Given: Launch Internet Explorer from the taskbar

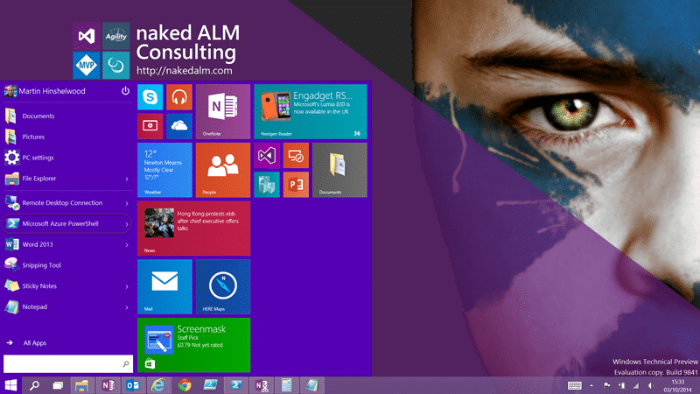Looking at the screenshot, I should (158, 385).
